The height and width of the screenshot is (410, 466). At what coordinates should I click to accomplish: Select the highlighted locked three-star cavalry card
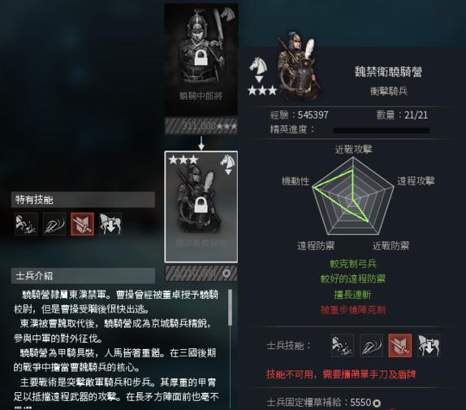click(x=201, y=207)
